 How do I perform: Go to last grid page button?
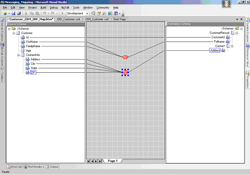click(100, 161)
